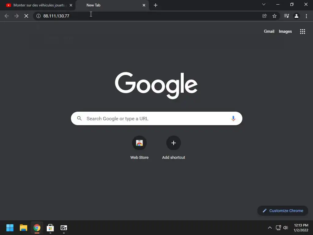Open a new tab with plus button
Screen dimensions: 313x235
[x=156, y=5]
